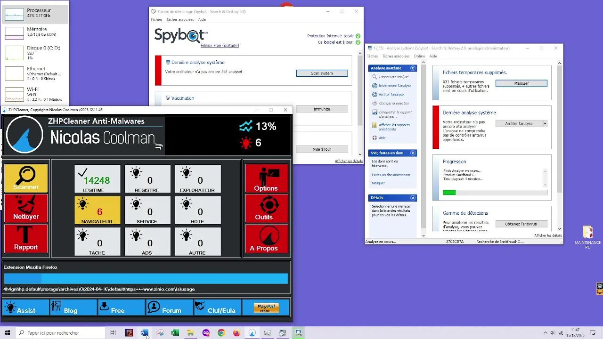Click Lancer une analyse in Spybot sidebar
This screenshot has width=603, height=339.
point(393,77)
